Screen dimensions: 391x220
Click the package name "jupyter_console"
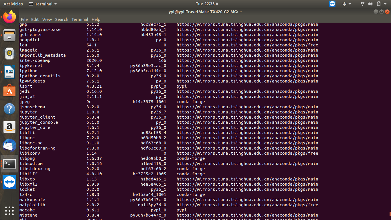[39, 122]
